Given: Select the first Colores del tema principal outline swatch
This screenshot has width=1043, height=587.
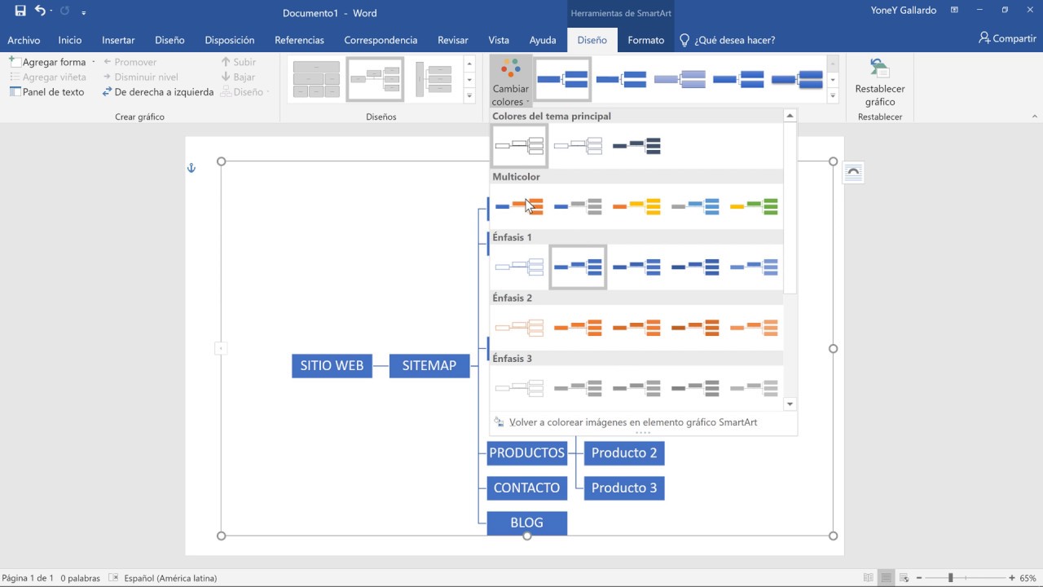Looking at the screenshot, I should click(x=520, y=146).
